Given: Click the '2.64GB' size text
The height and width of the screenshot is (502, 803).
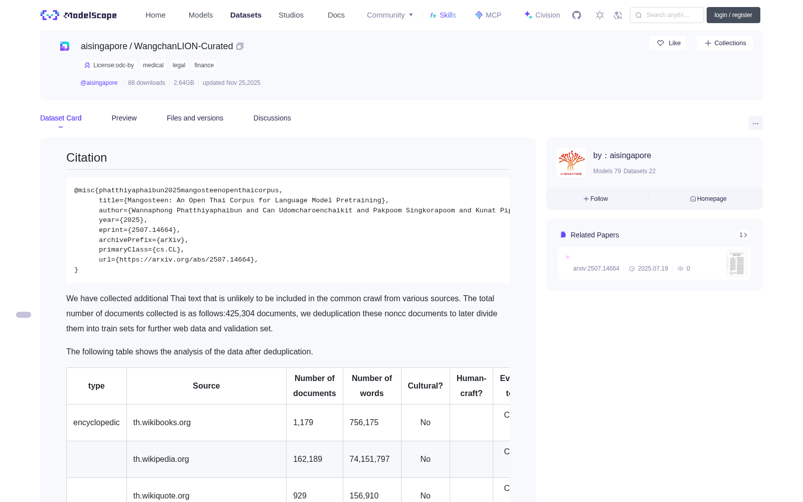Looking at the screenshot, I should (184, 83).
